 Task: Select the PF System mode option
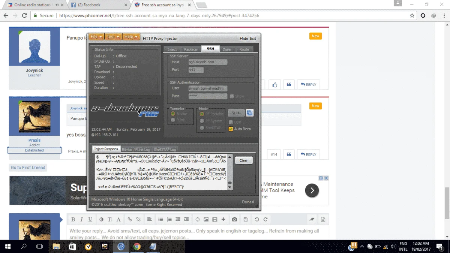(x=202, y=121)
